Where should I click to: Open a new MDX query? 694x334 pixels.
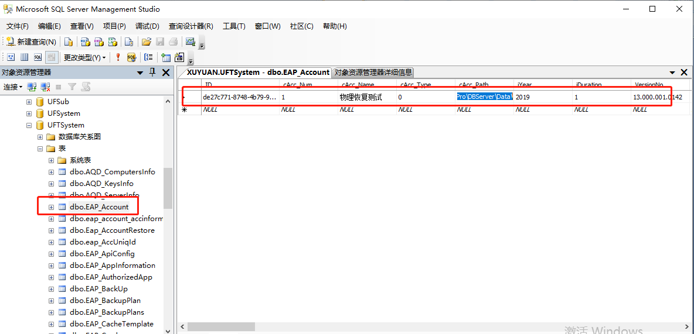point(86,42)
